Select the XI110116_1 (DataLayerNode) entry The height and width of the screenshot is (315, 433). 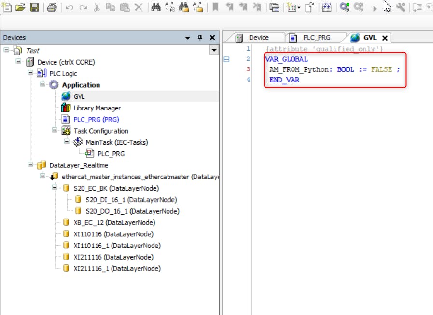pos(117,246)
